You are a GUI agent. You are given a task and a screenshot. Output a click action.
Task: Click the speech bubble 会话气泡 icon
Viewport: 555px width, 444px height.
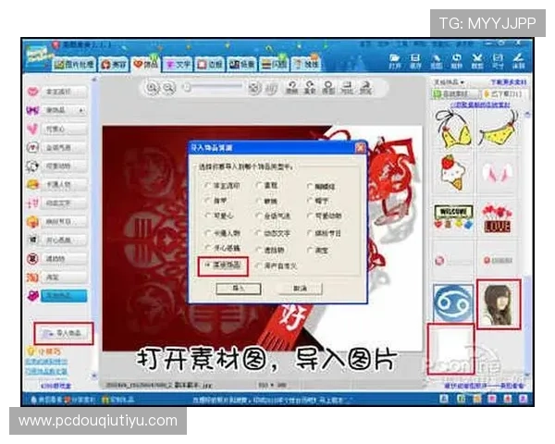pyautogui.click(x=32, y=147)
